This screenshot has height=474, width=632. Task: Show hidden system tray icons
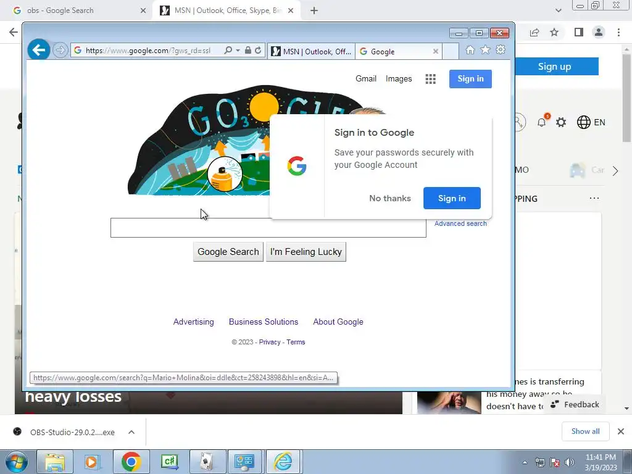click(525, 462)
